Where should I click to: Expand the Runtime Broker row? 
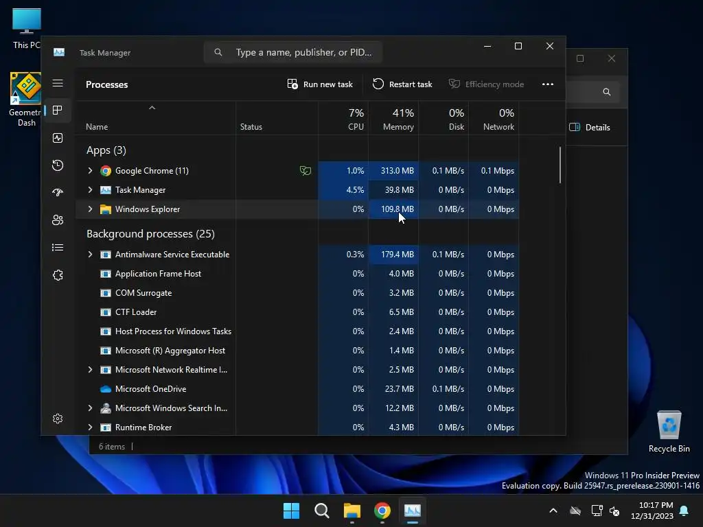(90, 428)
